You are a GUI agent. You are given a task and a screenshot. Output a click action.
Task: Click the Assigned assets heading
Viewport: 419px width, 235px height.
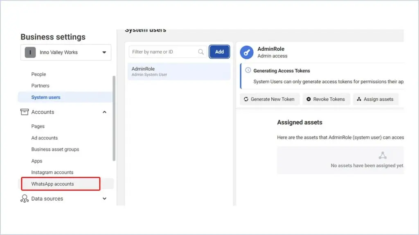(x=300, y=122)
